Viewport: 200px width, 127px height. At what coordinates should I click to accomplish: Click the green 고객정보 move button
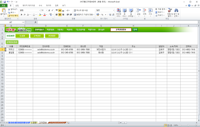tap(37, 36)
